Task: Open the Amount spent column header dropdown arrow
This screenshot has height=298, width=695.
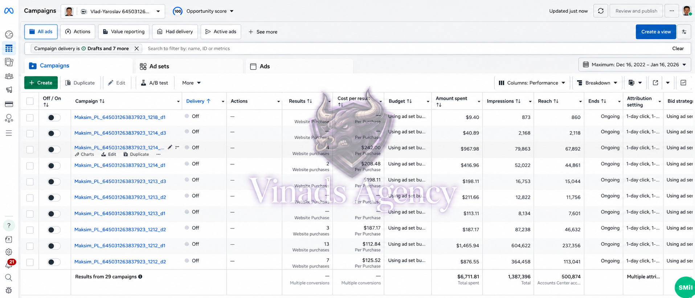Action: 479,101
